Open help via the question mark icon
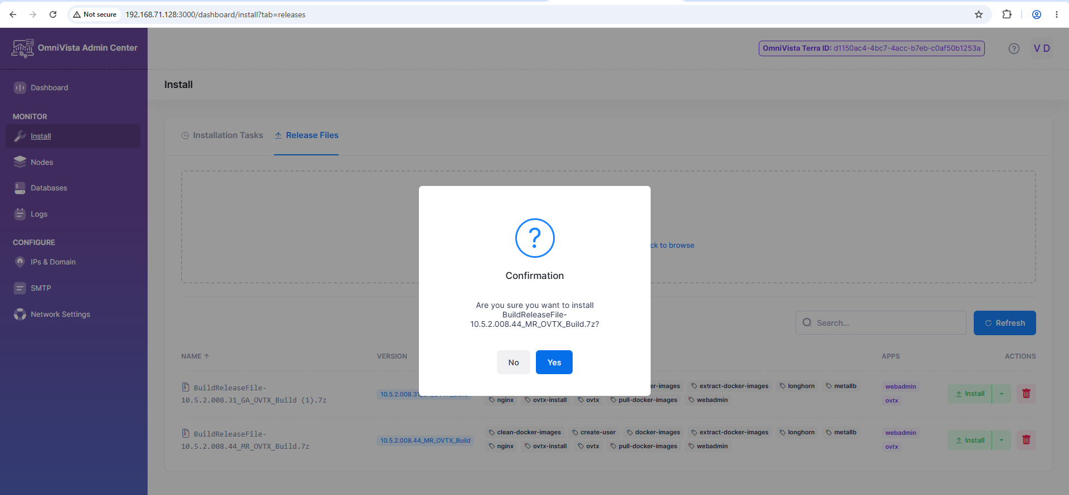 coord(1014,48)
